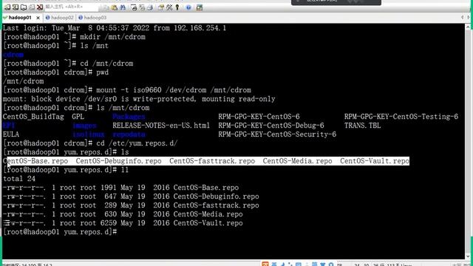The height and width of the screenshot is (266, 473).
Task: Click the Copy toolbar icon
Action: [x=106, y=7]
